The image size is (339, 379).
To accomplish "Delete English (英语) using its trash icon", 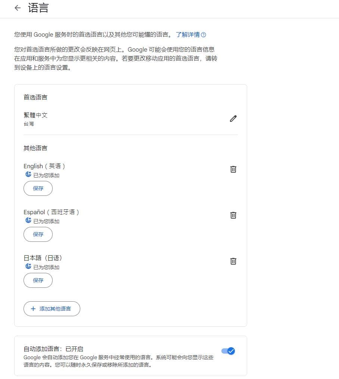I will 233,169.
